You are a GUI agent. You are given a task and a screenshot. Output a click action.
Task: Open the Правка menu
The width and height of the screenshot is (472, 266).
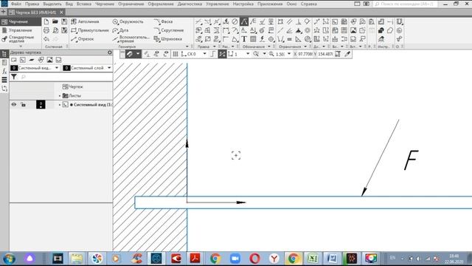32,4
